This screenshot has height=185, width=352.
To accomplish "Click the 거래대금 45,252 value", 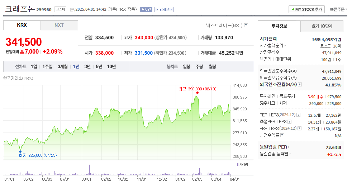I will coord(227,53).
